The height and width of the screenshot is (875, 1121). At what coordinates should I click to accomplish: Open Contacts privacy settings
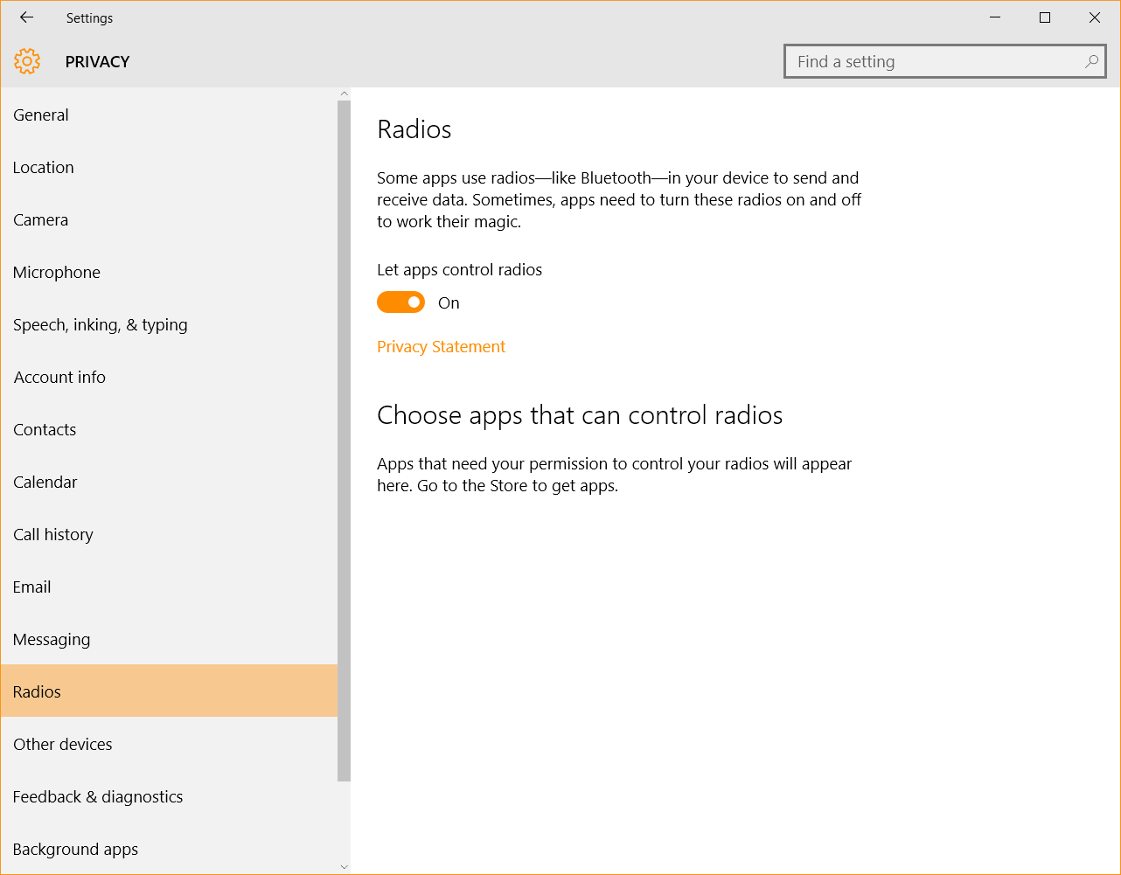tap(169, 429)
